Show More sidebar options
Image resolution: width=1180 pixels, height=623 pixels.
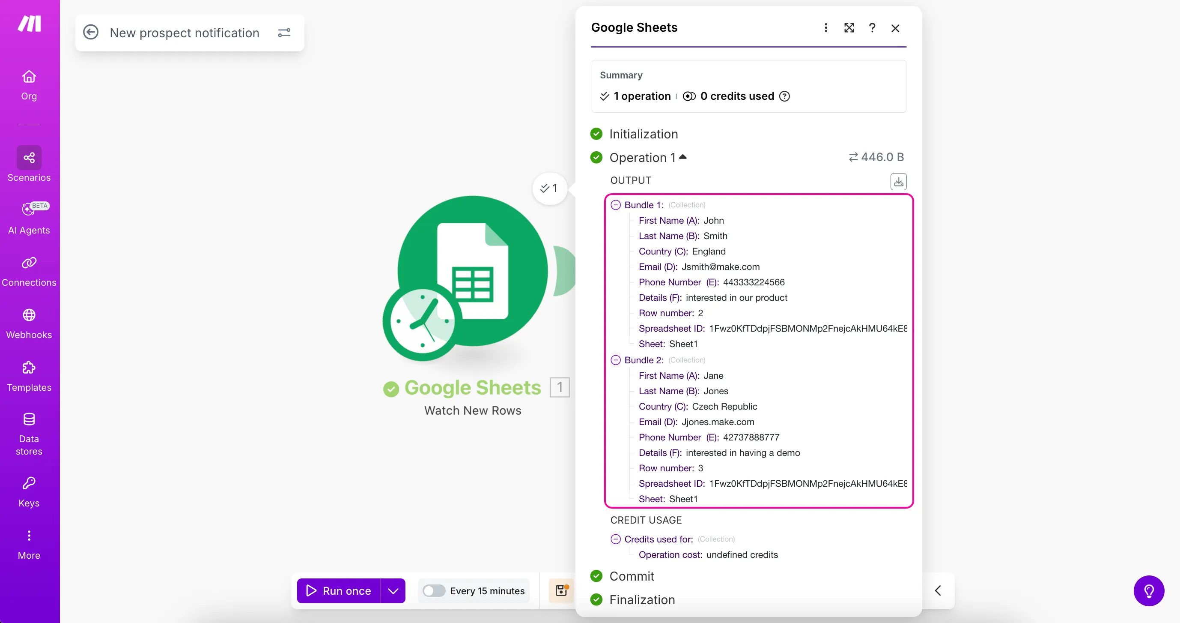tap(29, 545)
